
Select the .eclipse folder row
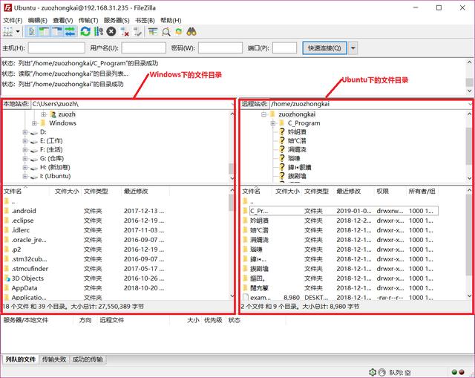coord(85,221)
